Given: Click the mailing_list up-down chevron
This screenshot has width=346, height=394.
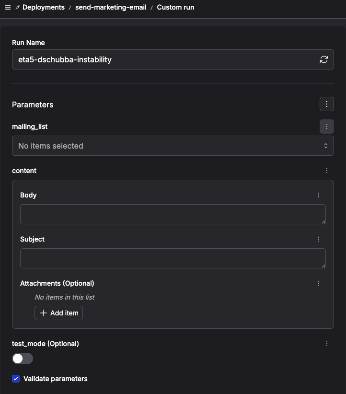Looking at the screenshot, I should click(x=326, y=146).
